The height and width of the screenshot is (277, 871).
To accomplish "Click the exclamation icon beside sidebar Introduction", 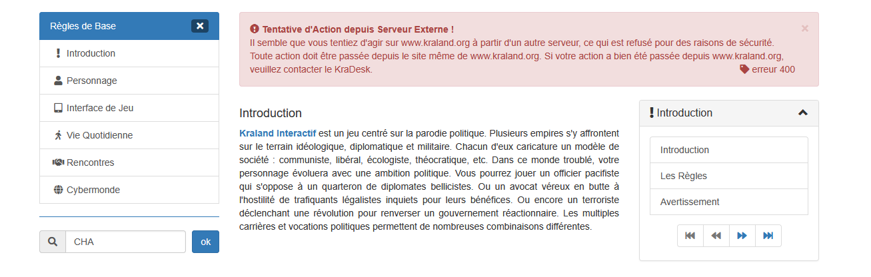I will point(58,54).
